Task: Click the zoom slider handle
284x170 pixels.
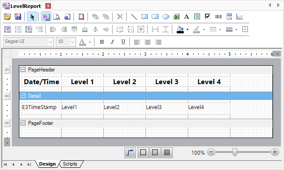Action: [235, 152]
